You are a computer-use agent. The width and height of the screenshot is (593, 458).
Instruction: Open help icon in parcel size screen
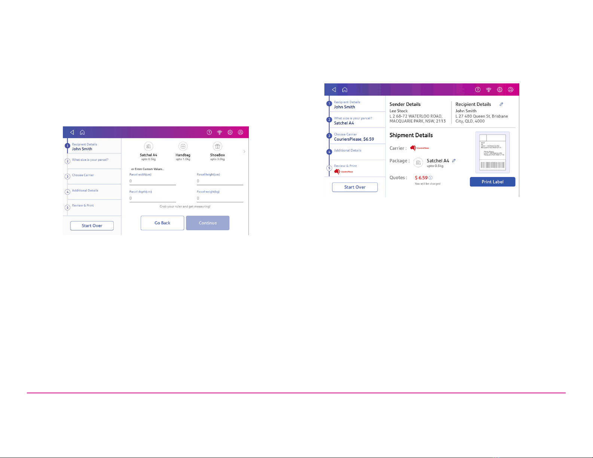tap(209, 132)
